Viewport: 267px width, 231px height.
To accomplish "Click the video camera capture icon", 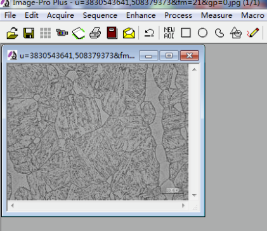I will pyautogui.click(x=62, y=33).
